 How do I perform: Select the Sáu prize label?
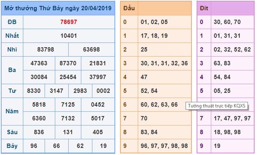click(x=12, y=132)
